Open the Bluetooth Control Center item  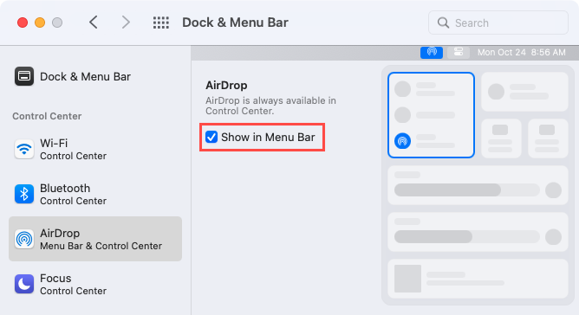pyautogui.click(x=95, y=194)
